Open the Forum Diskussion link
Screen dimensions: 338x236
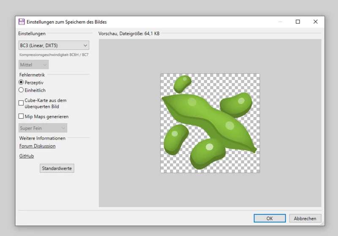point(37,146)
